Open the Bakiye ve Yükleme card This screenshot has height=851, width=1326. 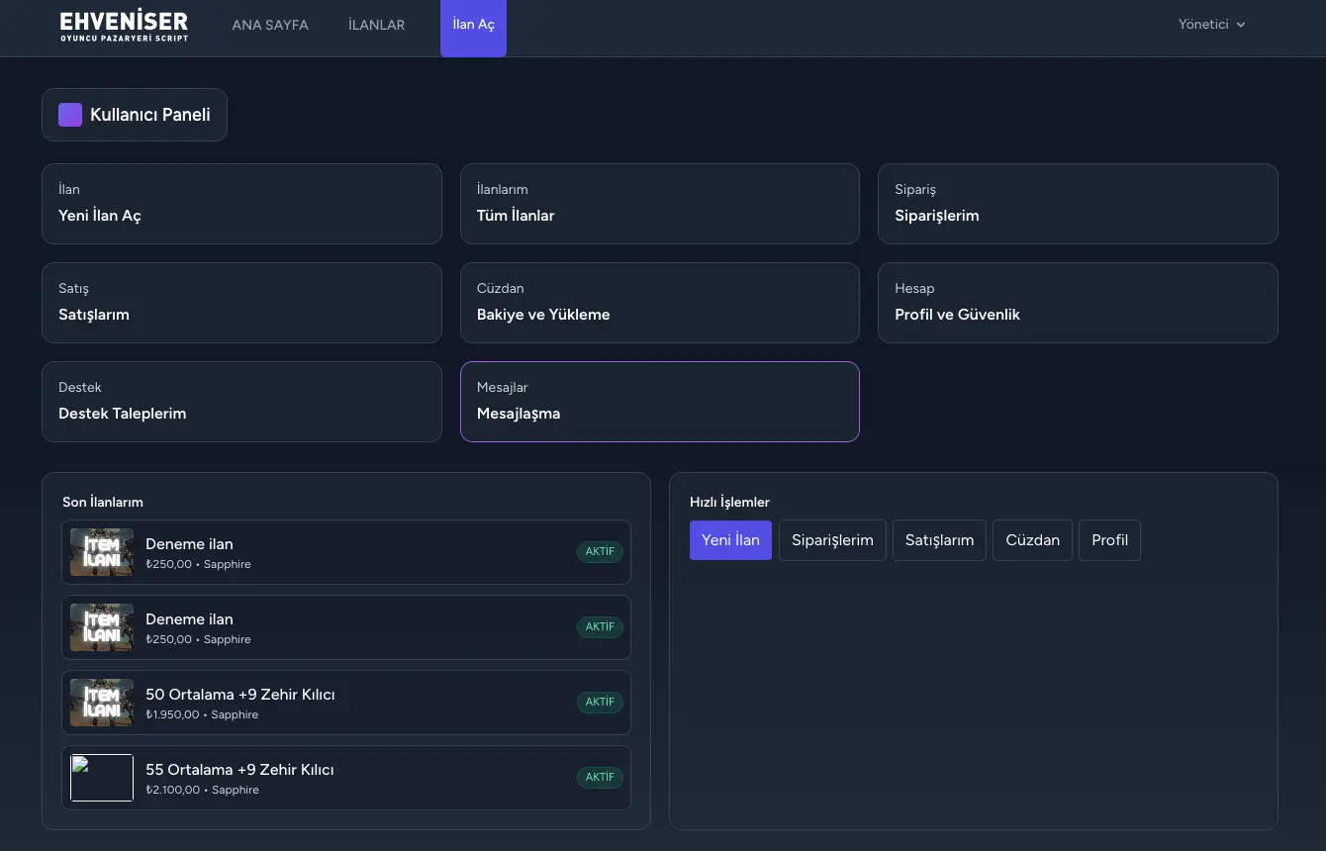pos(659,303)
